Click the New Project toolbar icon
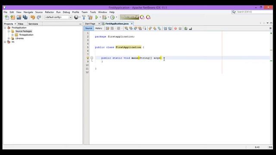This screenshot has width=276, height=155. click(x=13, y=17)
